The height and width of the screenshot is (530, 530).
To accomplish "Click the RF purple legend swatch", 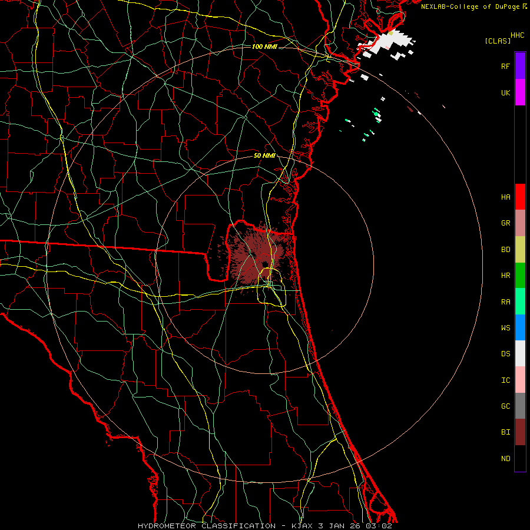I will (520, 66).
